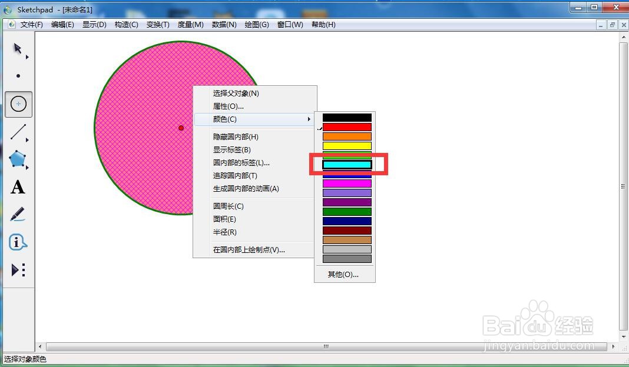This screenshot has height=367, width=629.
Task: Minimize the inner document window
Action: [x=601, y=25]
